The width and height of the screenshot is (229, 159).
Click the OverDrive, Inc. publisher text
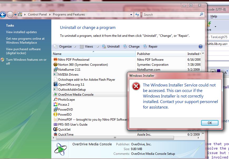pyautogui.click(x=141, y=144)
